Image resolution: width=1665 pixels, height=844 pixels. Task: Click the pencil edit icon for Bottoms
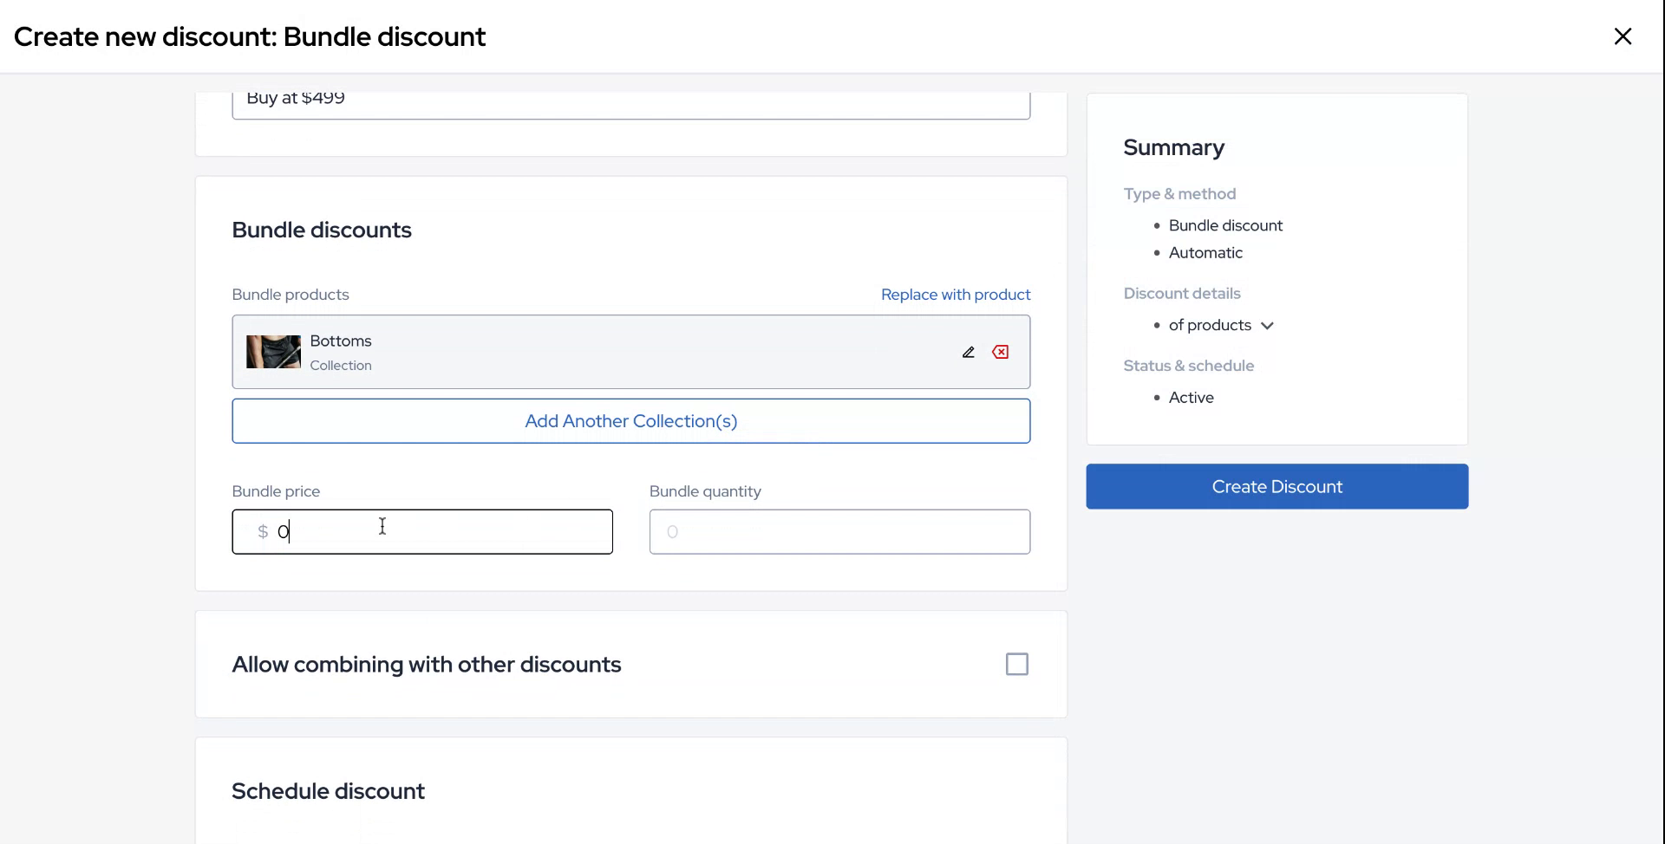[x=969, y=352]
